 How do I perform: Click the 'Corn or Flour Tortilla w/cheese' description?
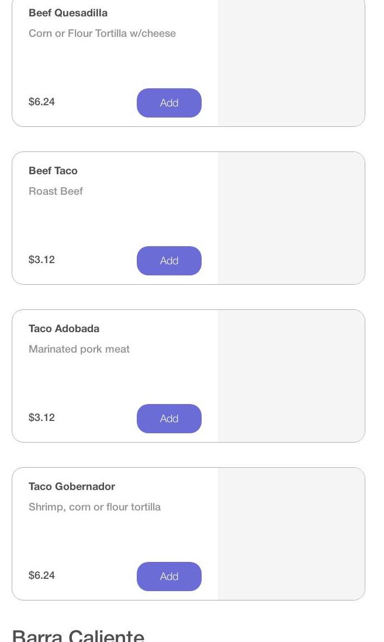tap(102, 33)
